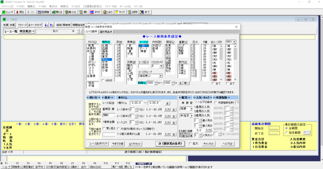Open the この画面の設定(C) menu
The width and height of the screenshot is (323, 169).
(x=93, y=6)
